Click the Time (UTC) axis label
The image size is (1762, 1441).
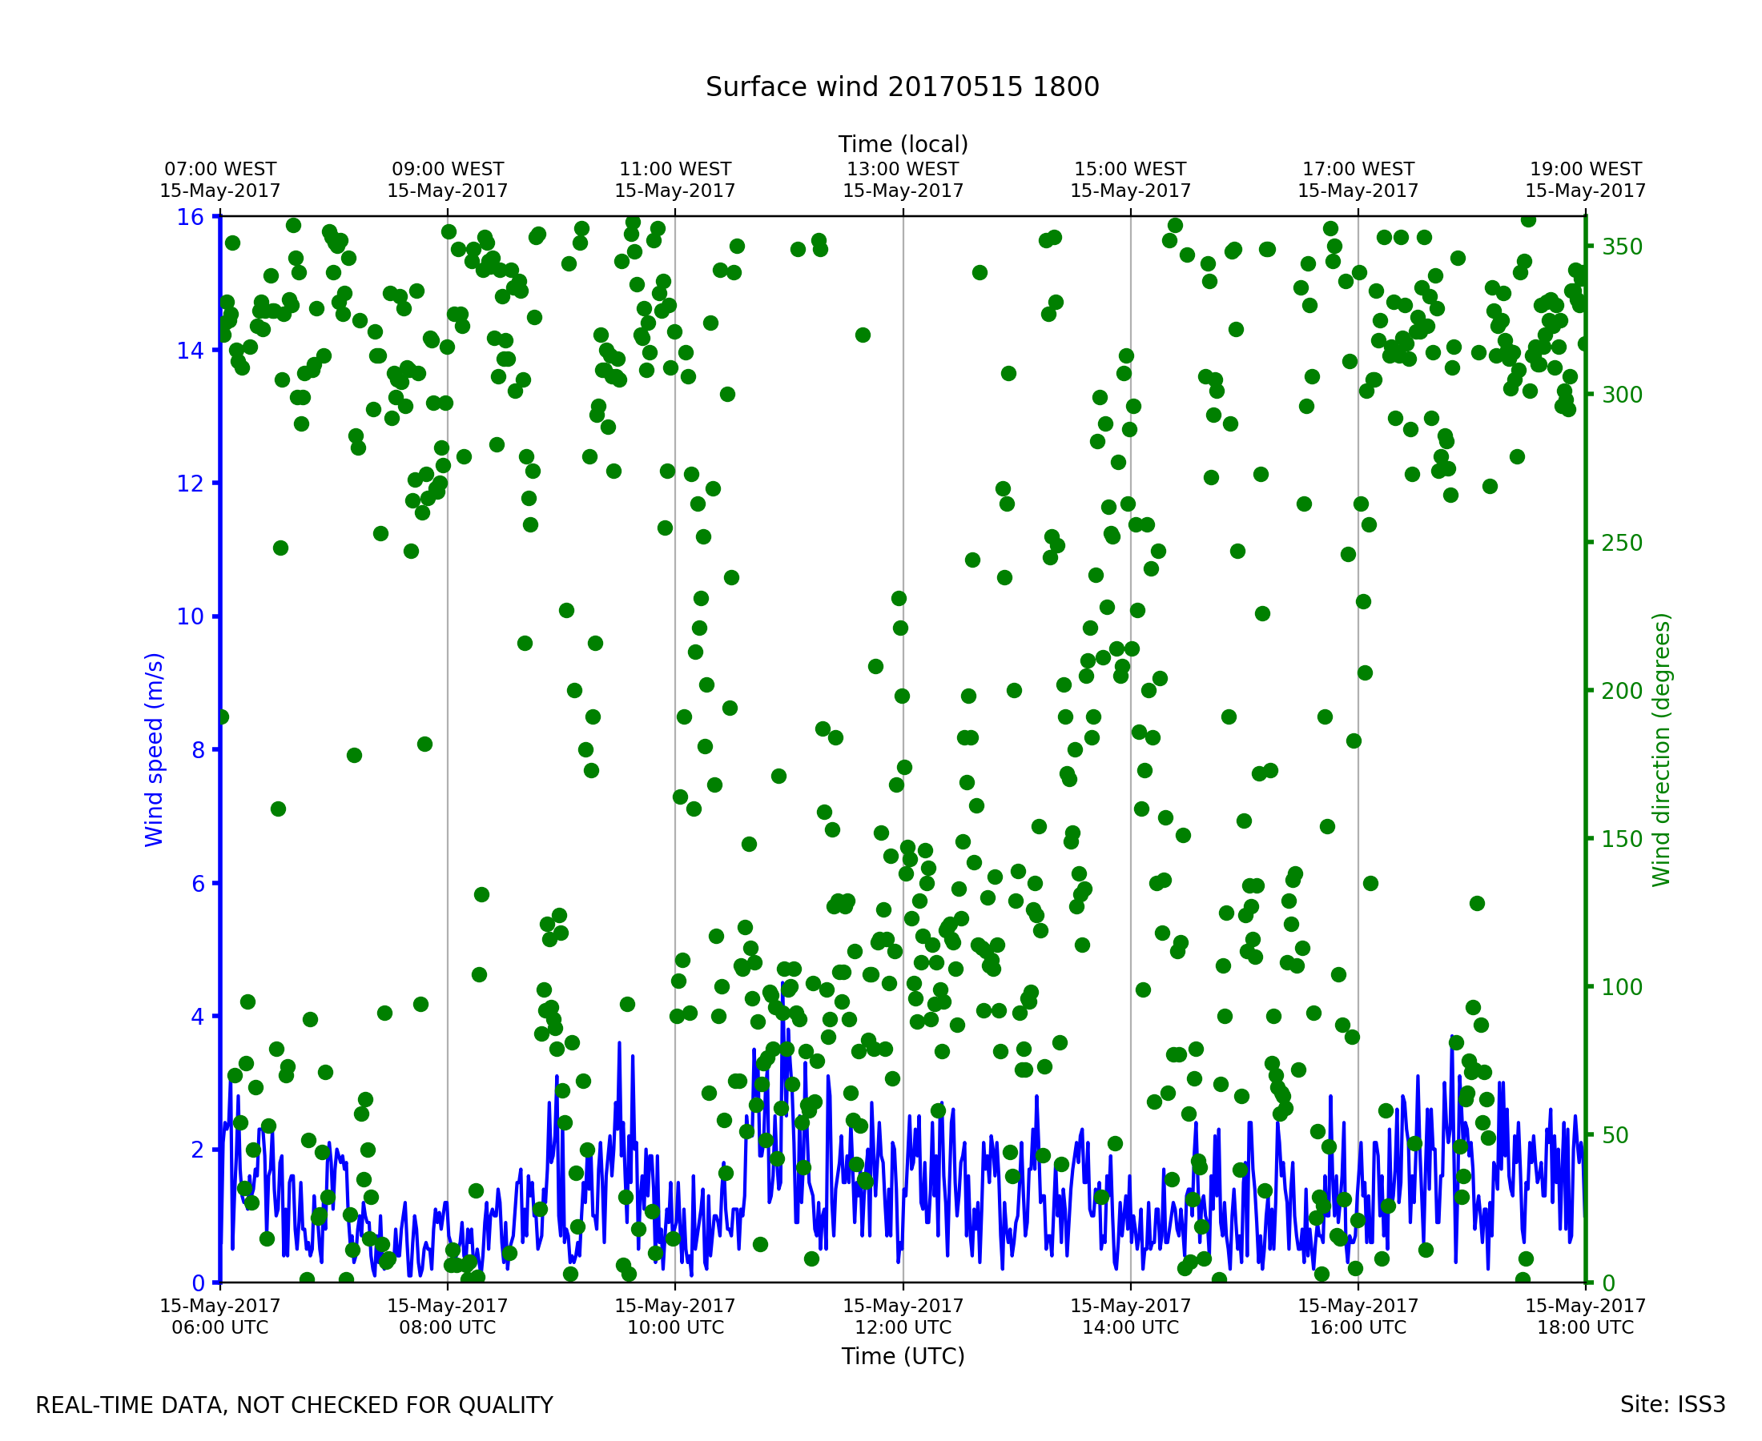[x=903, y=1356]
